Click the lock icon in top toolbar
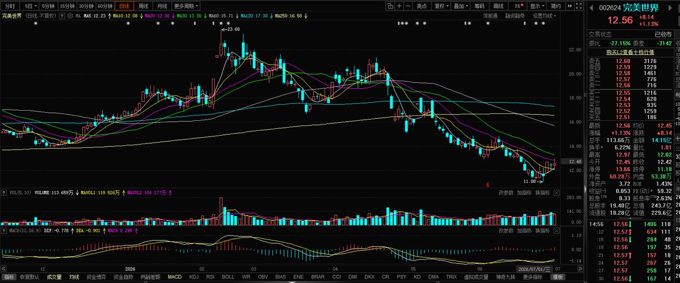This screenshot has width=680, height=283. coord(391,6)
